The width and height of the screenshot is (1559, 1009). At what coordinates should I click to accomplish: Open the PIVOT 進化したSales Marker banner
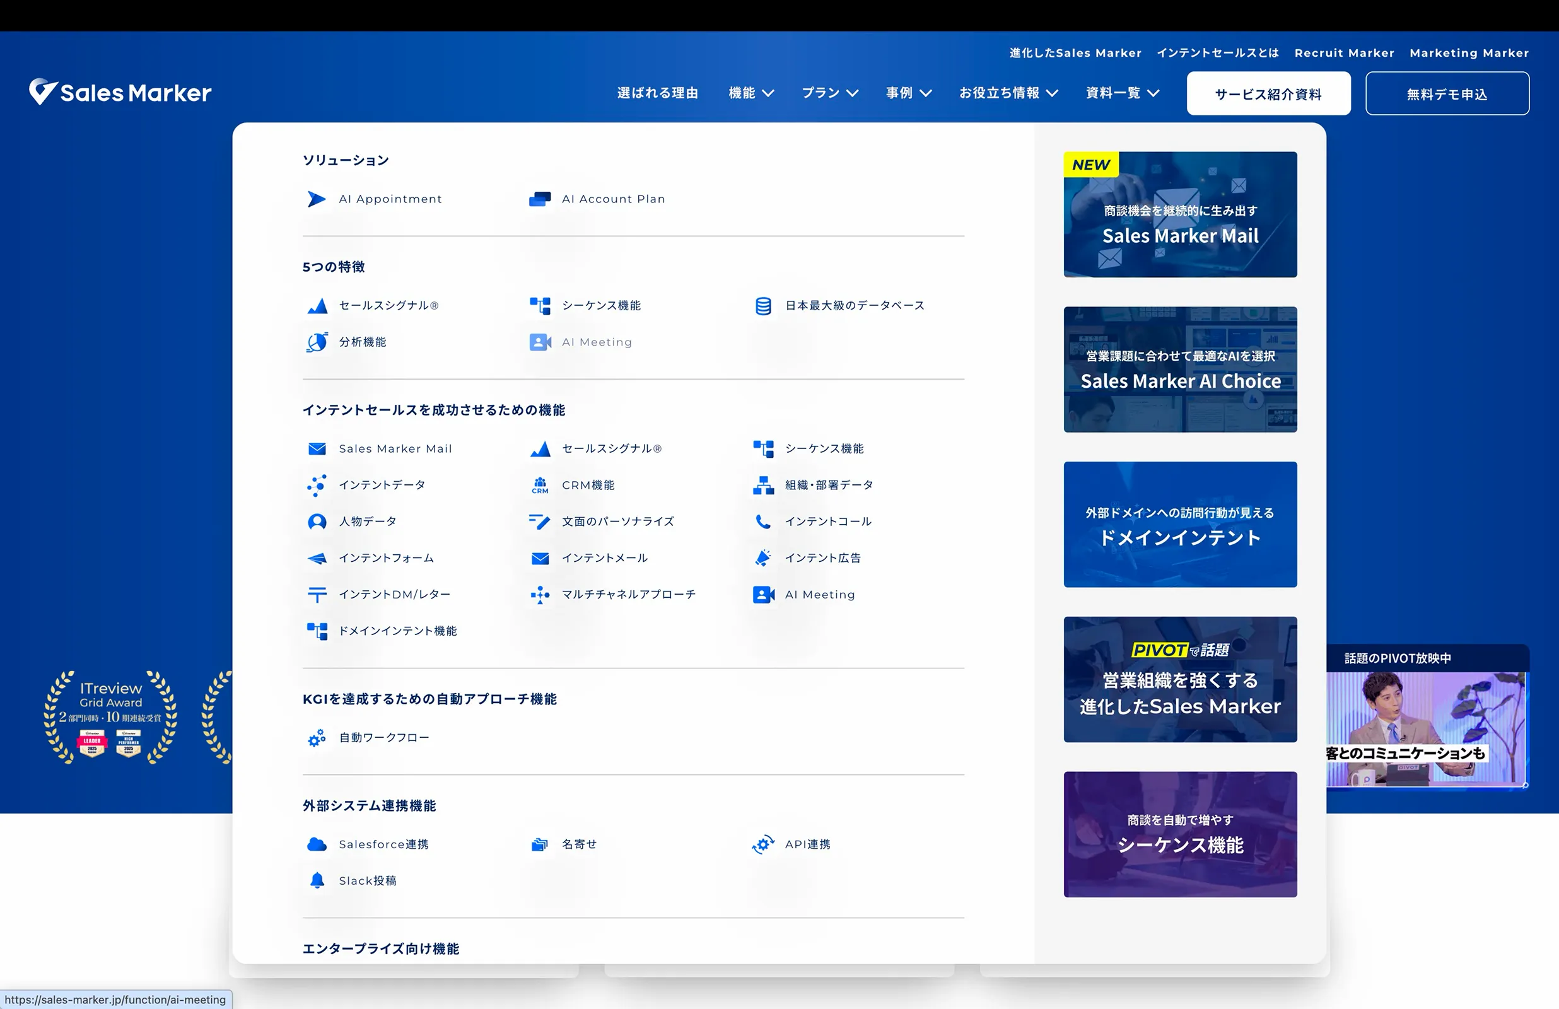click(x=1180, y=679)
